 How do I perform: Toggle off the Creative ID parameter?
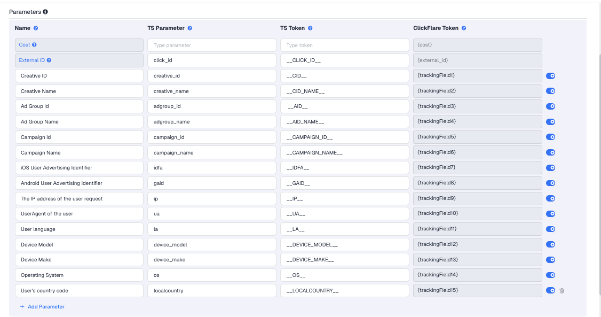pos(550,75)
